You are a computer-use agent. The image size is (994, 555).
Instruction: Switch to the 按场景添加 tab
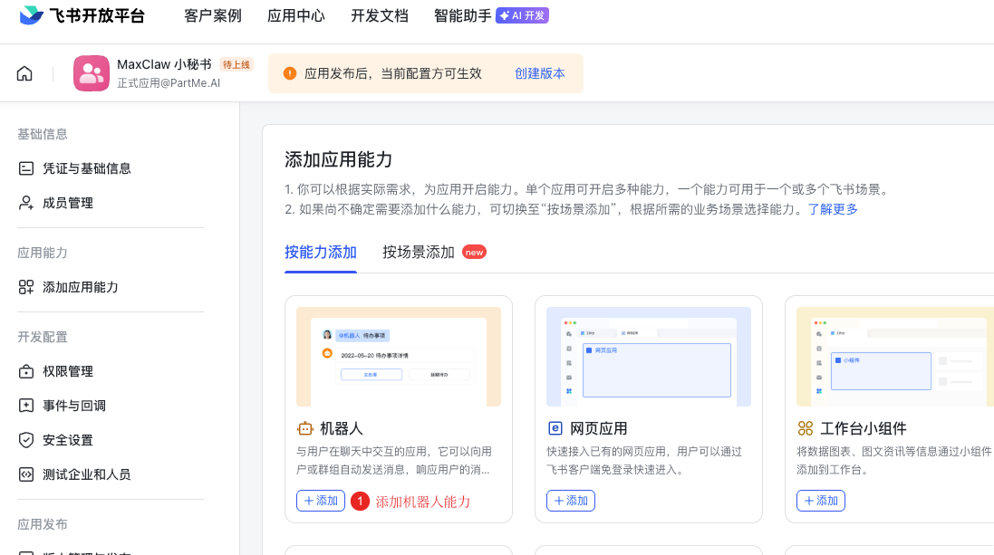[418, 252]
